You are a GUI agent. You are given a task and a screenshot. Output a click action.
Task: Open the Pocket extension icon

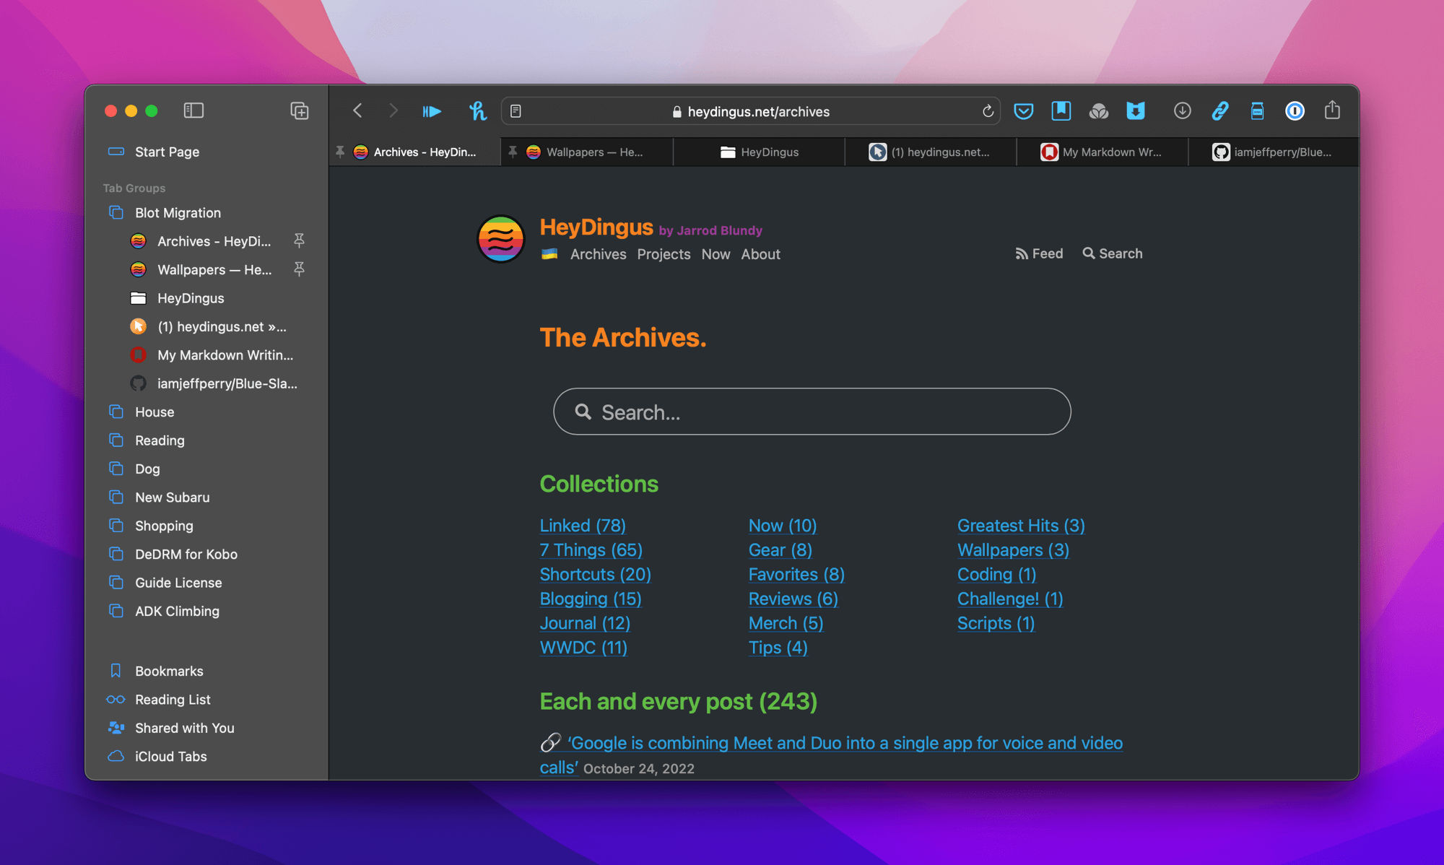tap(1023, 111)
